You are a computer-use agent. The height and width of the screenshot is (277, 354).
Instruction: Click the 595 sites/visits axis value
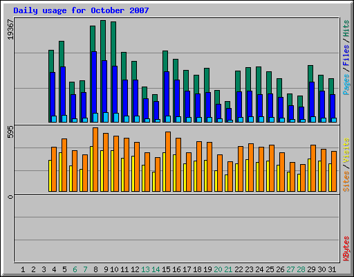click(x=10, y=132)
